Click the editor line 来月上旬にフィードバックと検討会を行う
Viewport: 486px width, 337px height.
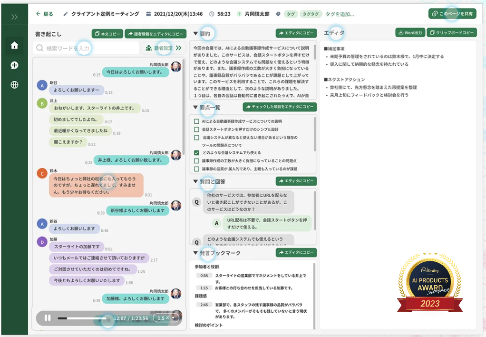point(369,95)
